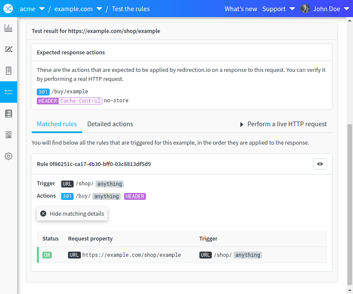Image resolution: width=353 pixels, height=294 pixels.
Task: Select the test rules checklist sidebar icon
Action: click(x=8, y=92)
